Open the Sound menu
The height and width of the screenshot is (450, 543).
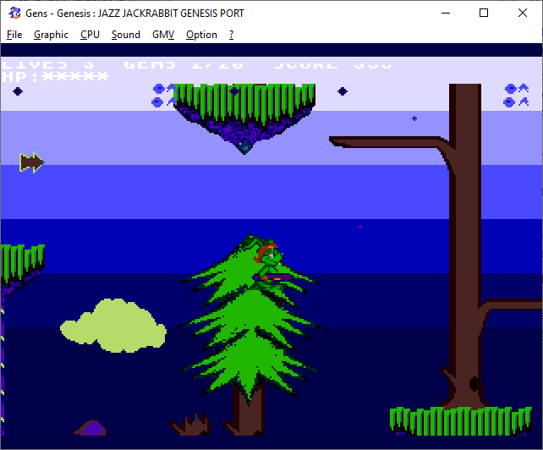126,35
